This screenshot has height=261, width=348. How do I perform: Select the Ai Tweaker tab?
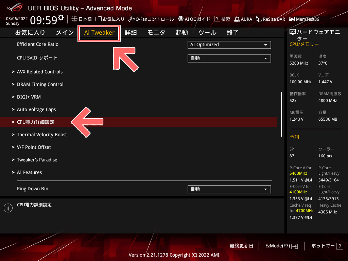[x=99, y=33]
